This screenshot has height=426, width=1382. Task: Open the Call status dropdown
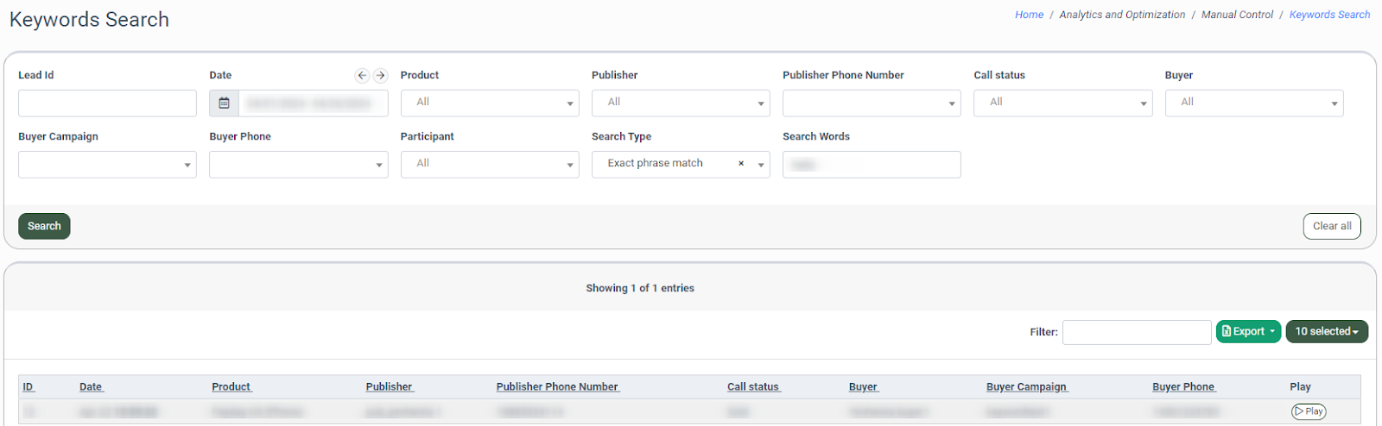pos(1062,103)
